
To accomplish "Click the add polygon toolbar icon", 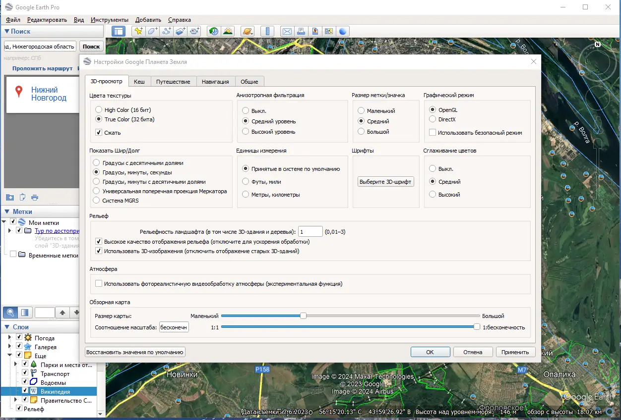I will (x=153, y=31).
